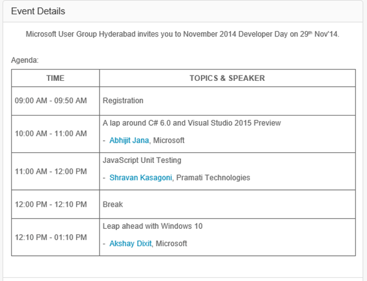Select the Break agenda entry
The width and height of the screenshot is (367, 281).
click(x=113, y=204)
